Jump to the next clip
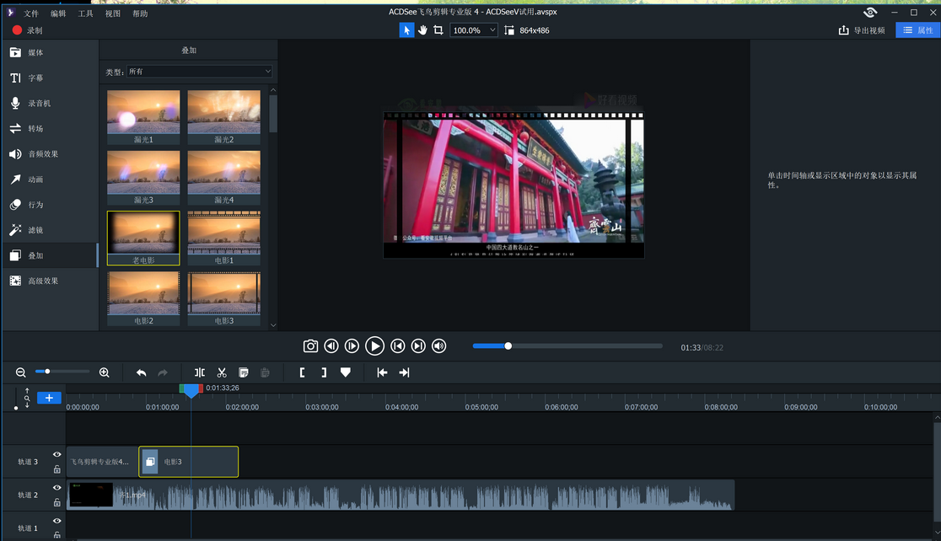 418,346
